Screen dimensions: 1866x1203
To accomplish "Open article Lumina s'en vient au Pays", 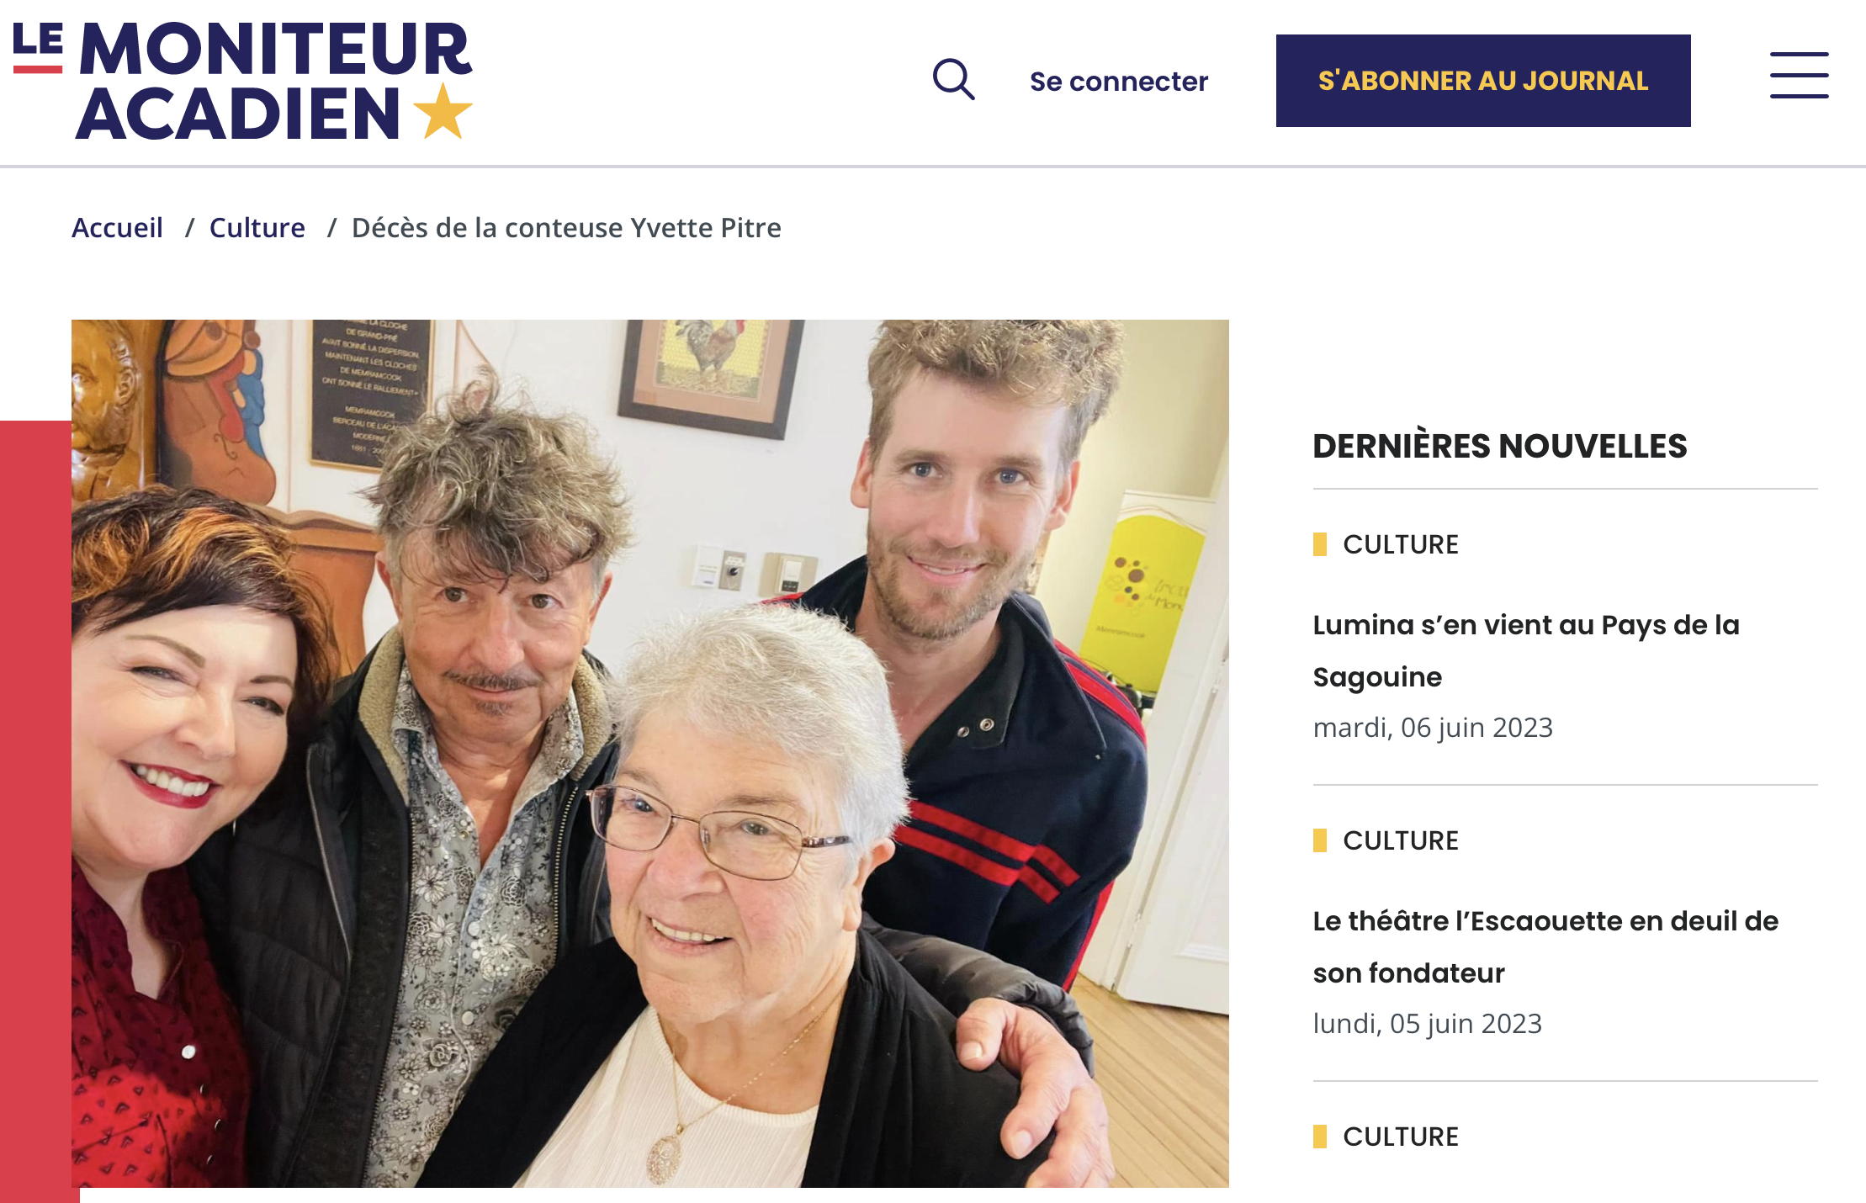I will [x=1526, y=650].
